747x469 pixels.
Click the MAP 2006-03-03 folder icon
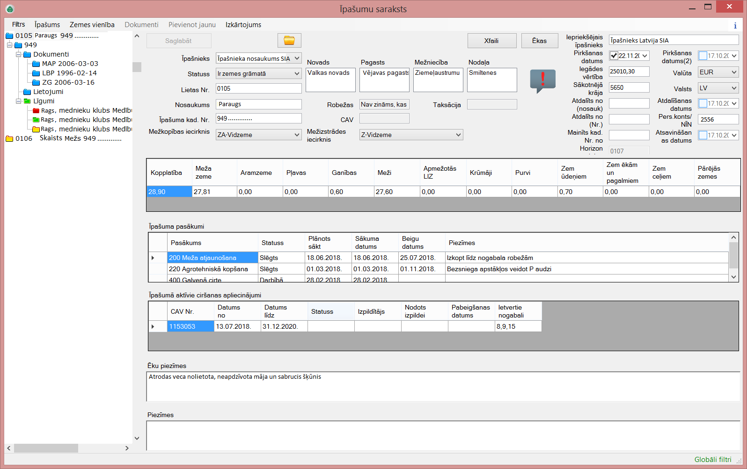[x=36, y=64]
